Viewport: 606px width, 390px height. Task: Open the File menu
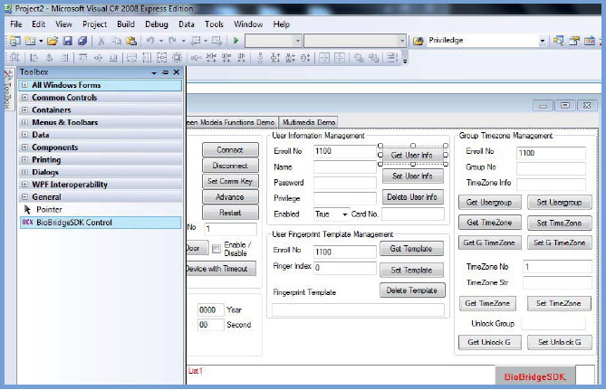[15, 24]
